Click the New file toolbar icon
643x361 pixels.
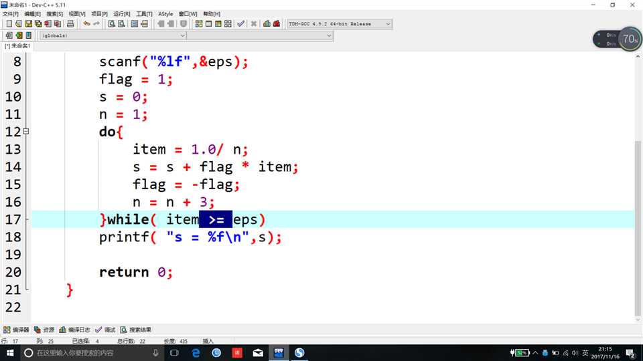pyautogui.click(x=9, y=24)
